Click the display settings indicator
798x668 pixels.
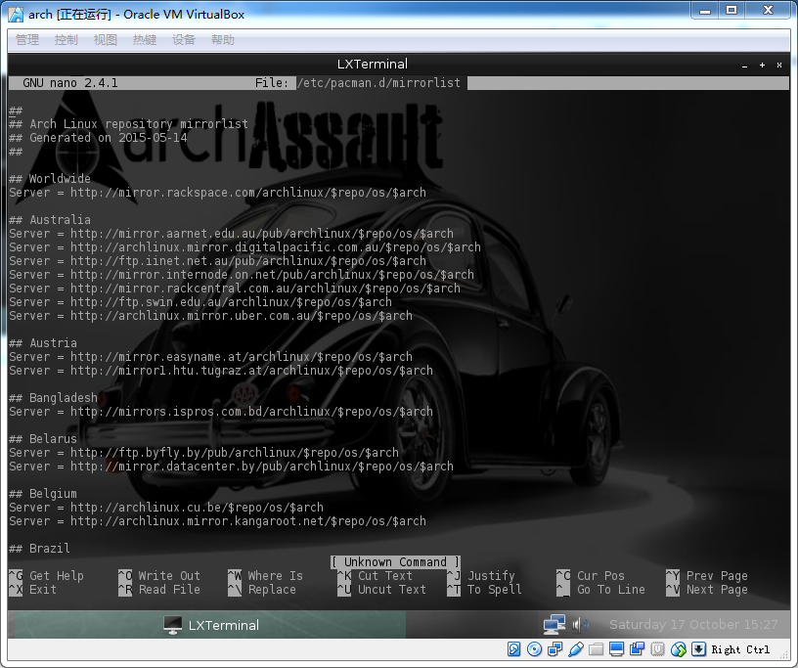[x=617, y=649]
